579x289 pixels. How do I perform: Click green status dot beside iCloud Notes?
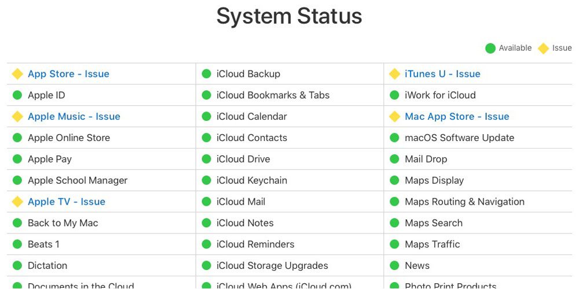[x=207, y=223]
